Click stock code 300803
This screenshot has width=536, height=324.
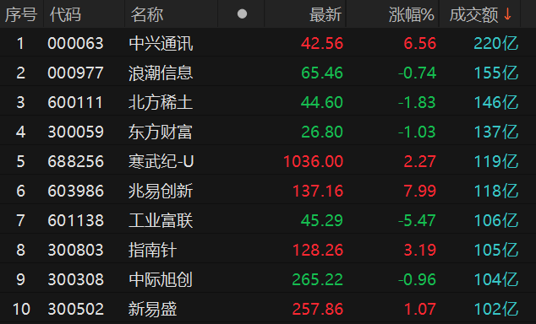pyautogui.click(x=75, y=250)
